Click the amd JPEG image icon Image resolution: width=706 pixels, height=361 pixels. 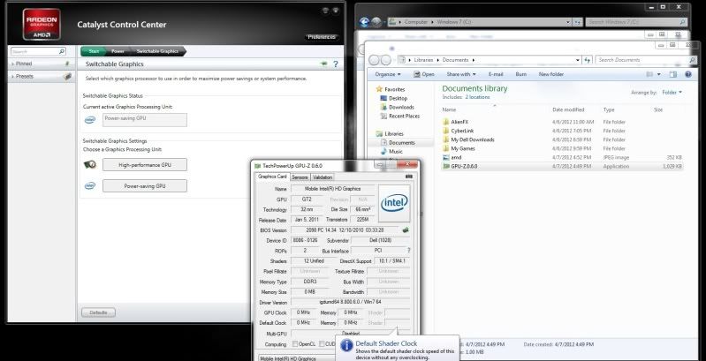(445, 157)
